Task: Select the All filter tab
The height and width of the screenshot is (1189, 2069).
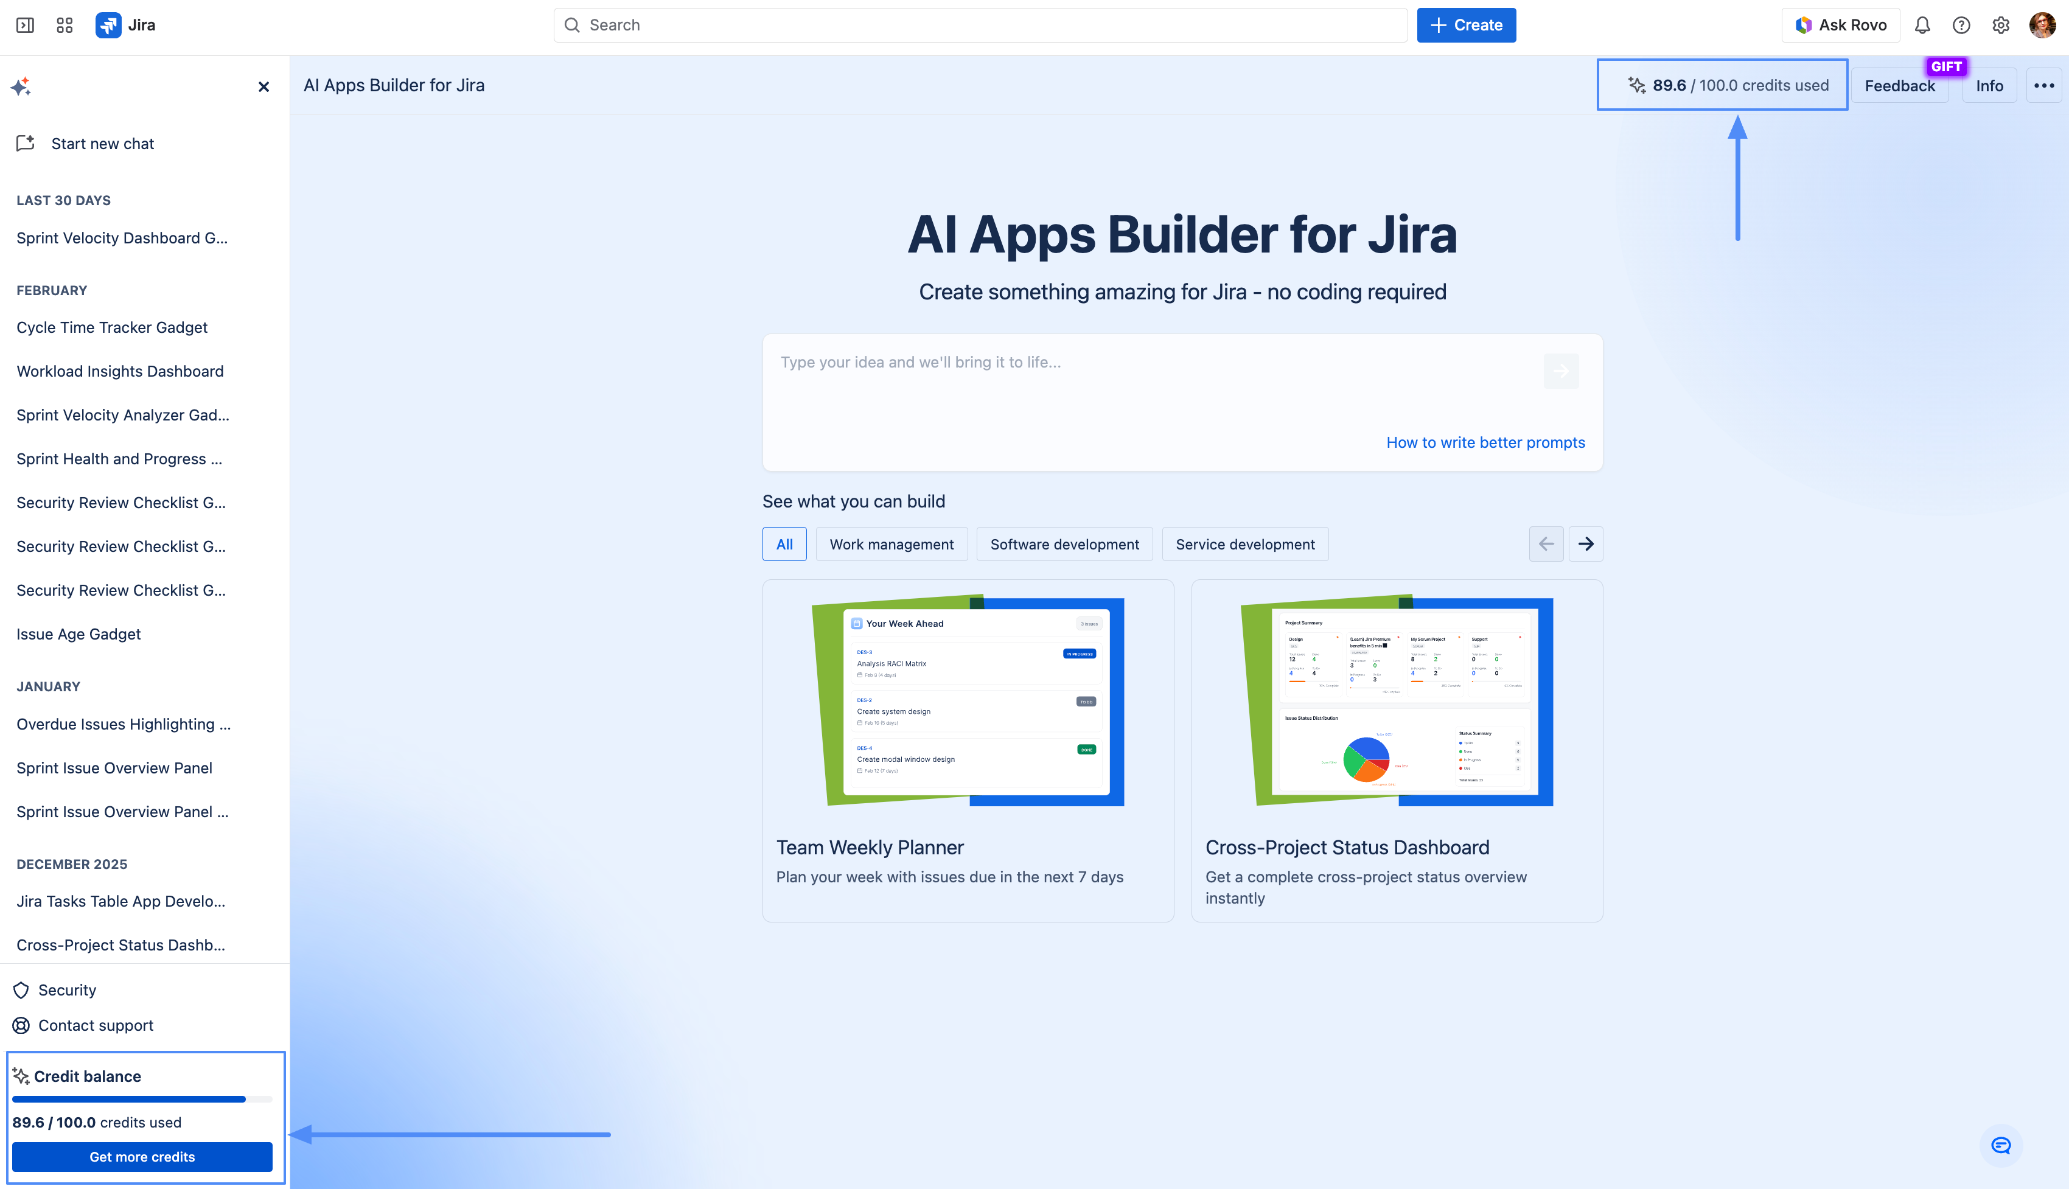Action: point(784,544)
